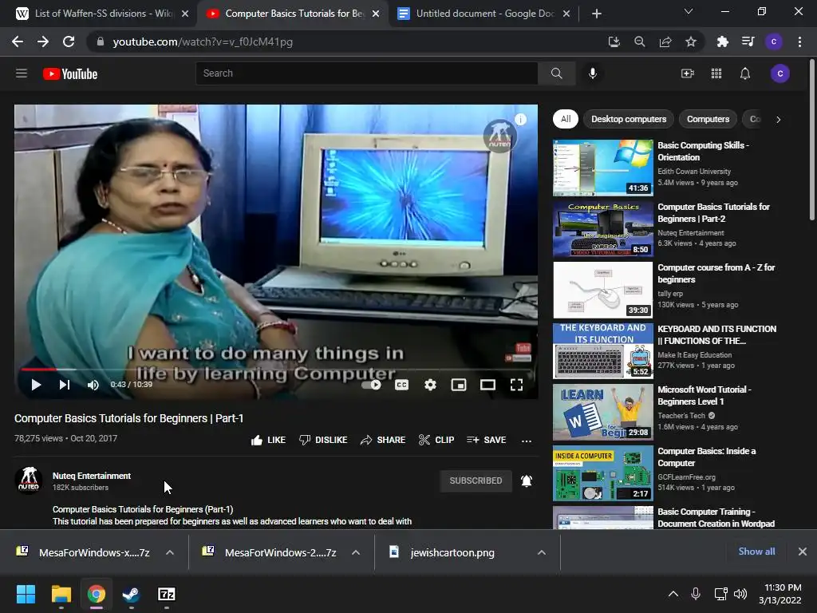Toggle the autoplay switch
Viewport: 817px width, 613px height.
[372, 385]
